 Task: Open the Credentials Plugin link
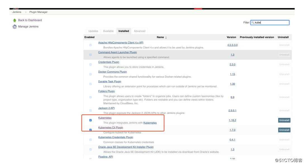(x=109, y=62)
